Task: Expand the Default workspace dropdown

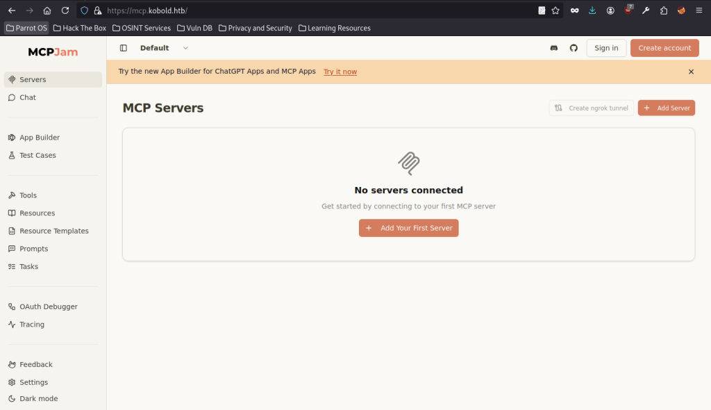Action: pyautogui.click(x=164, y=48)
